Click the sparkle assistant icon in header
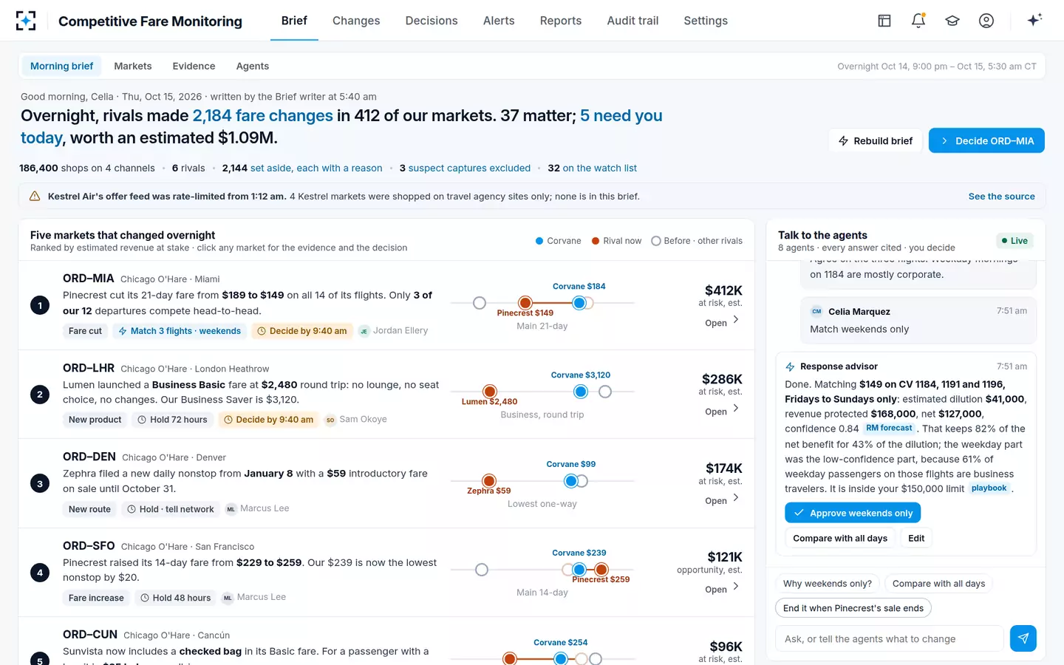Viewport: 1064px width, 665px height. coord(1034,20)
